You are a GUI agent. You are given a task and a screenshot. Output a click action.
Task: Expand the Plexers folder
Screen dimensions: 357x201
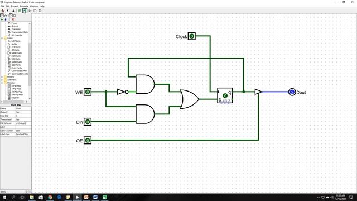[2, 77]
